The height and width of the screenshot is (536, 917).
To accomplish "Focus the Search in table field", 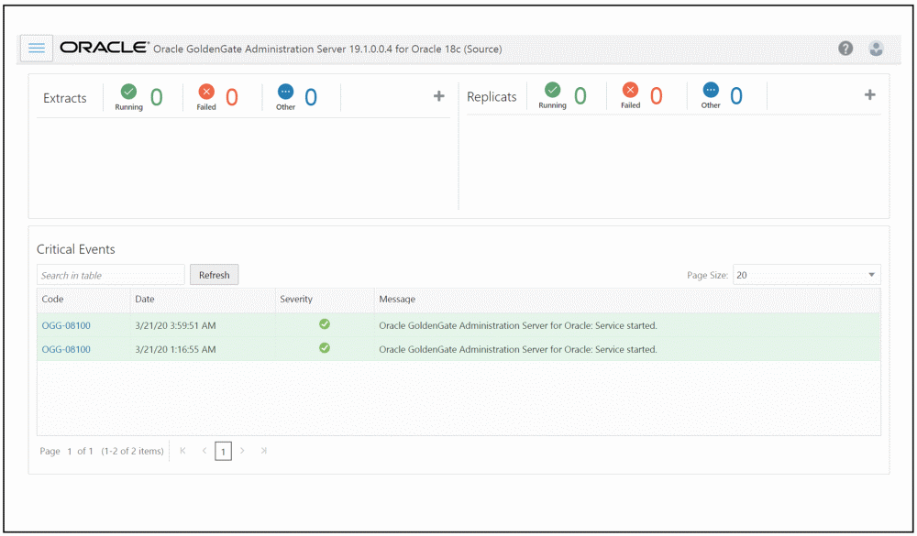I will [111, 275].
